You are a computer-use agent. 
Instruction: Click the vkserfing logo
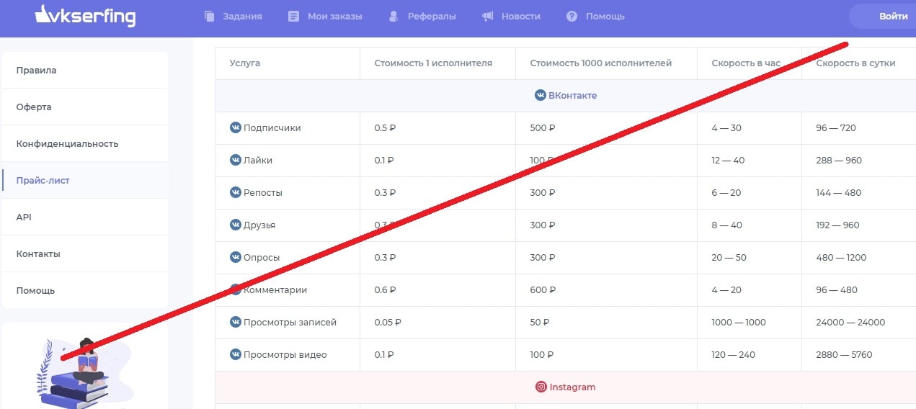85,16
